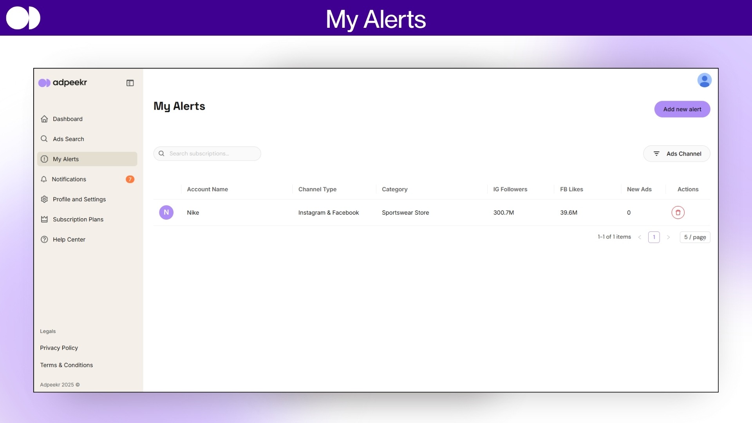This screenshot has height=423, width=752.
Task: Click the Help Center question mark icon
Action: click(44, 239)
